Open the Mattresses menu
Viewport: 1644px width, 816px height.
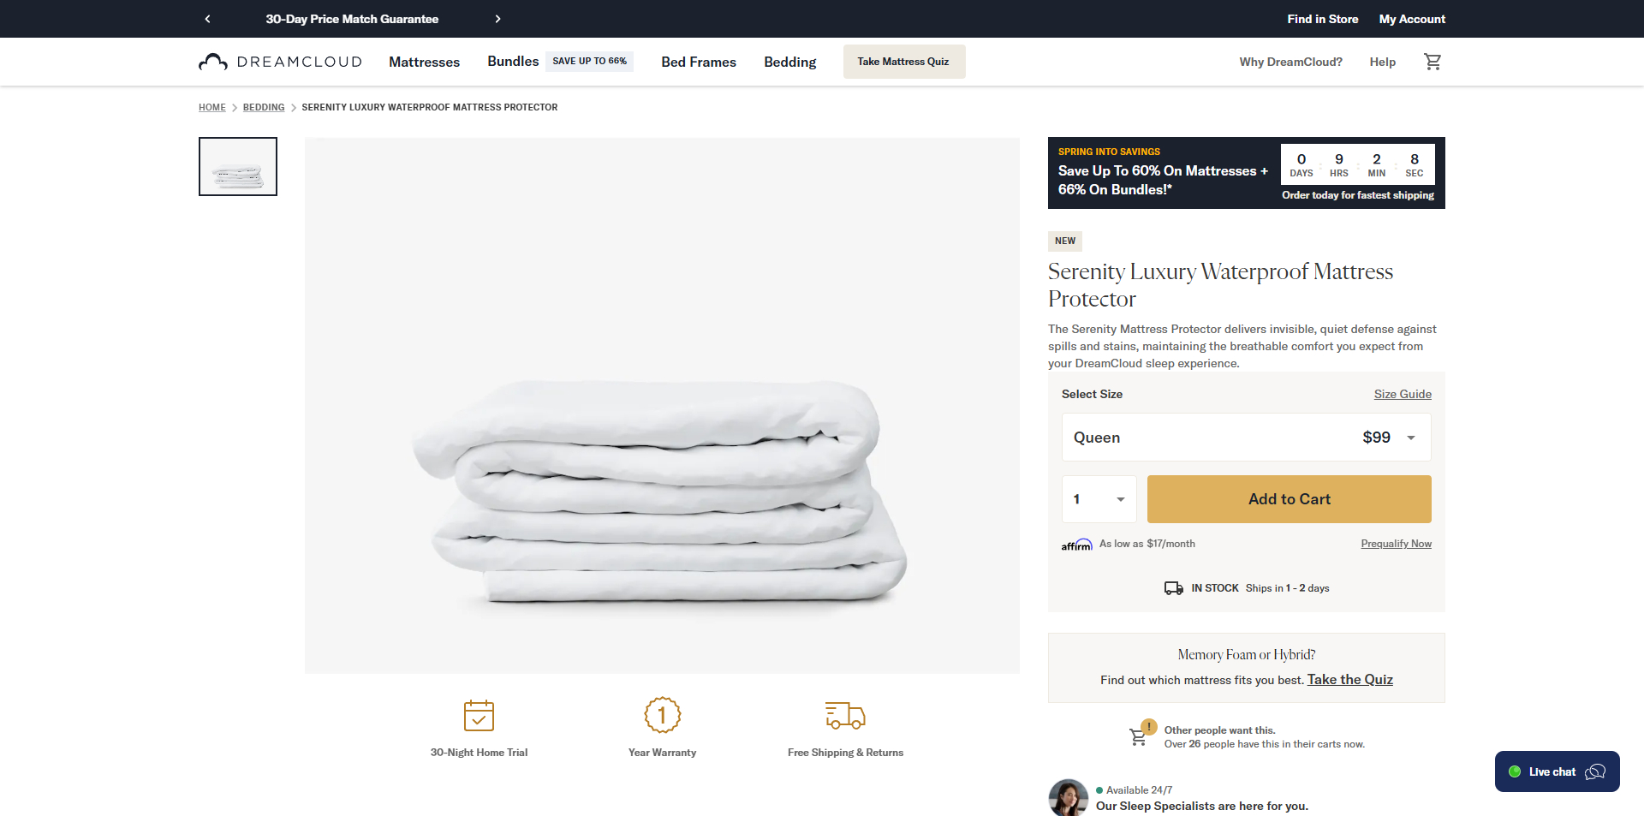pos(424,62)
